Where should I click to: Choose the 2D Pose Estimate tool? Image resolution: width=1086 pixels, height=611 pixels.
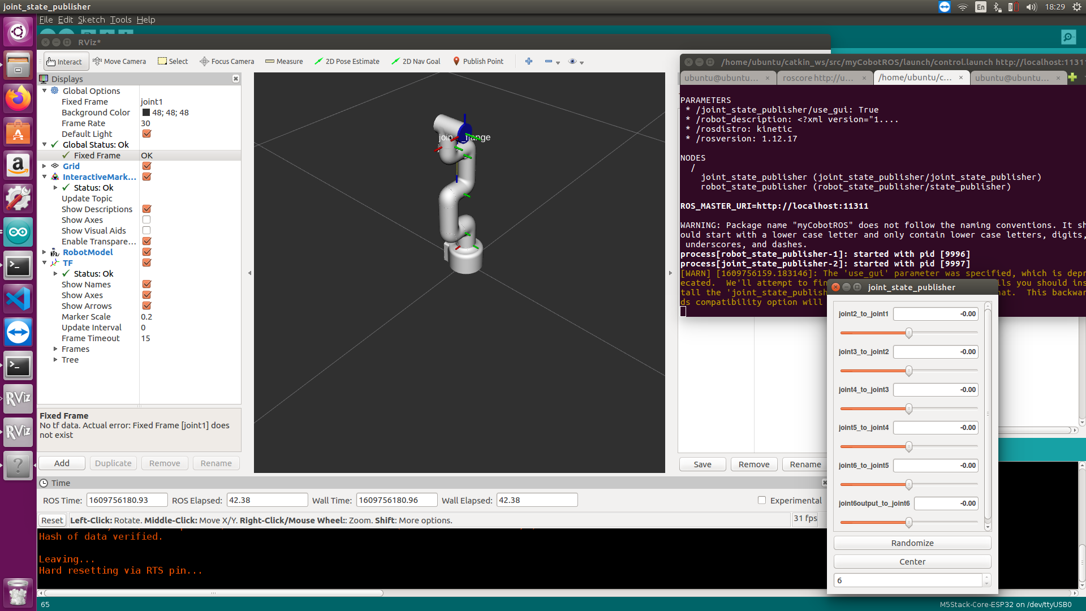click(347, 61)
